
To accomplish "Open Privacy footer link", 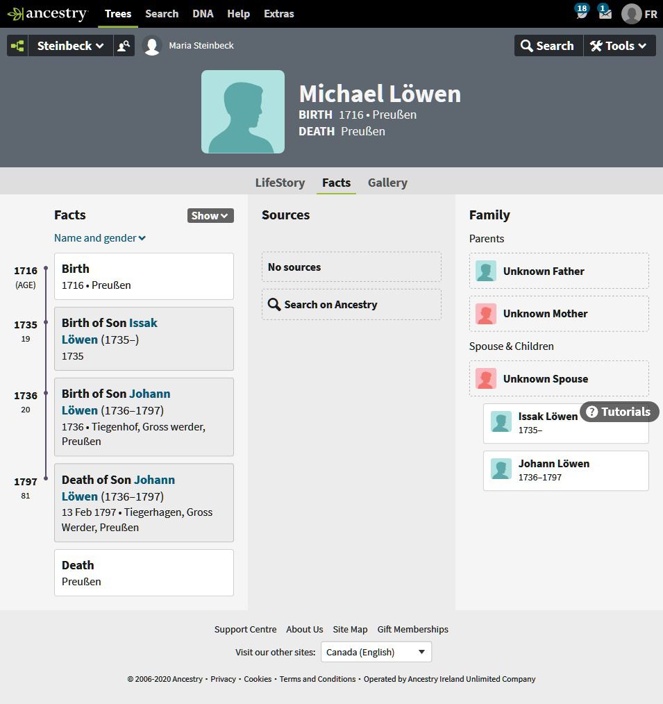I will (223, 679).
